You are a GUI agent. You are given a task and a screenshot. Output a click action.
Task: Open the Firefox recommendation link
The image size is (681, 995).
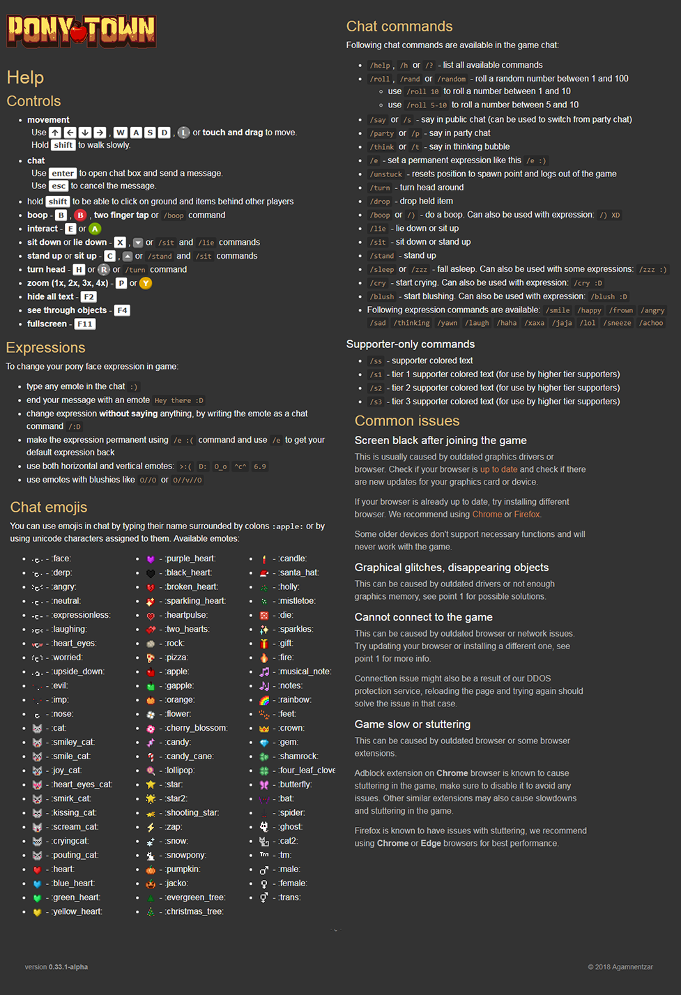[527, 515]
